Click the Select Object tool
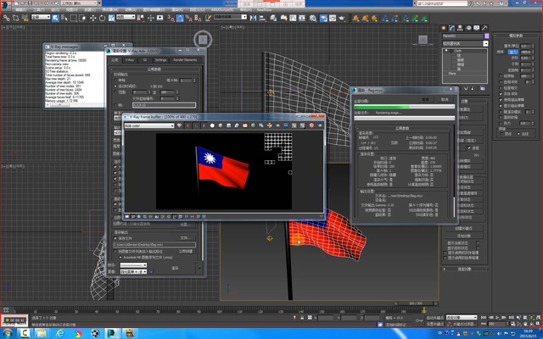543x339 pixels. (55, 18)
